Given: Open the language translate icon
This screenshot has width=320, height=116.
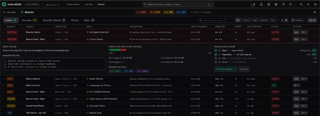Looking at the screenshot, I should [301, 4].
